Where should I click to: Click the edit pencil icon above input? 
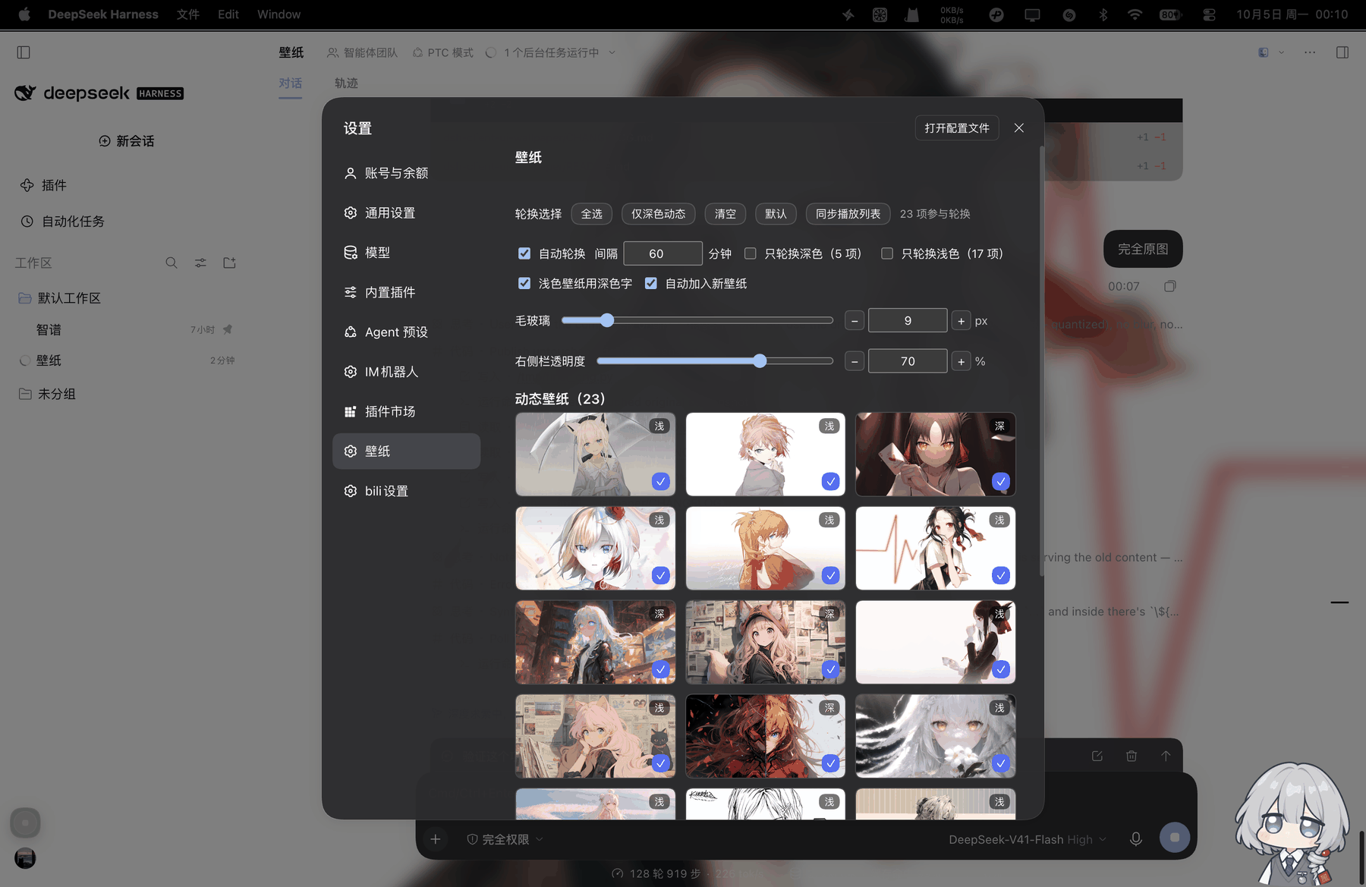tap(1097, 756)
